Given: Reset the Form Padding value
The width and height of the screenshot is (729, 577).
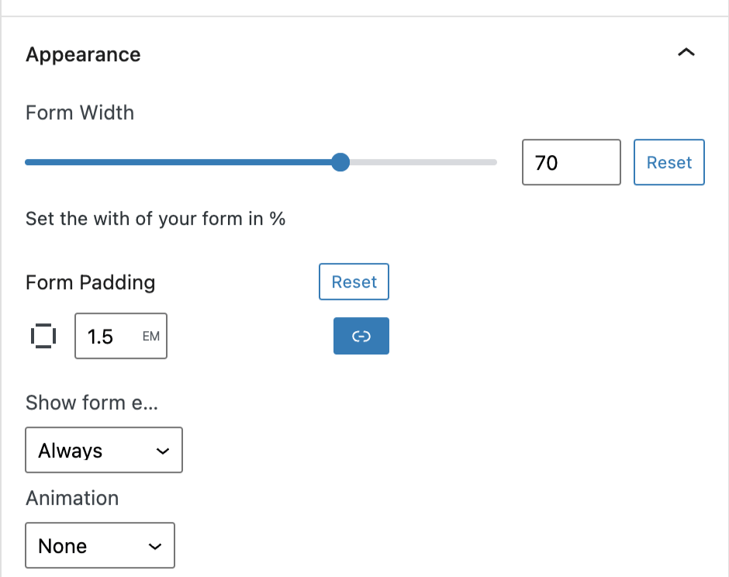Looking at the screenshot, I should [354, 282].
